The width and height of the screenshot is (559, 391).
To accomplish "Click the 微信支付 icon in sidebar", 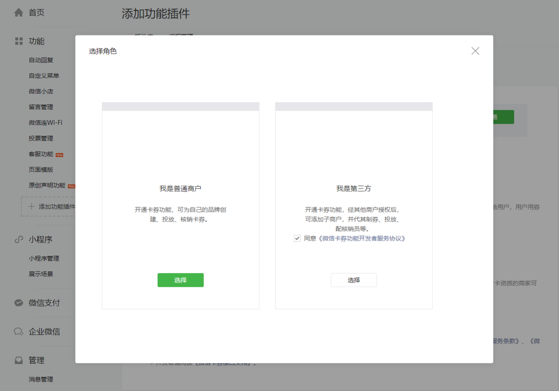I will tap(19, 303).
